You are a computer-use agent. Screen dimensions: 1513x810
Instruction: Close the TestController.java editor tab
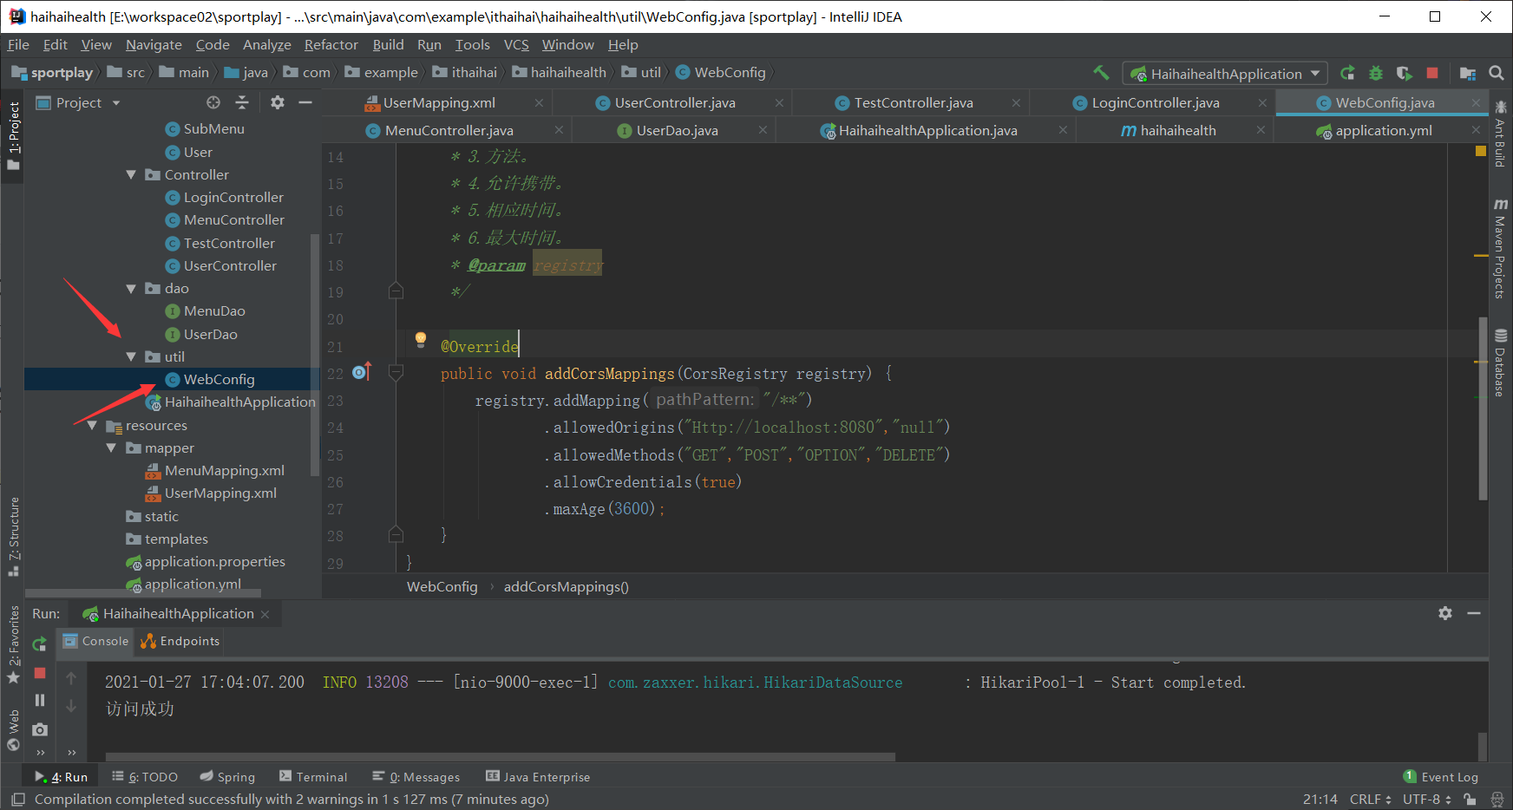[1016, 102]
